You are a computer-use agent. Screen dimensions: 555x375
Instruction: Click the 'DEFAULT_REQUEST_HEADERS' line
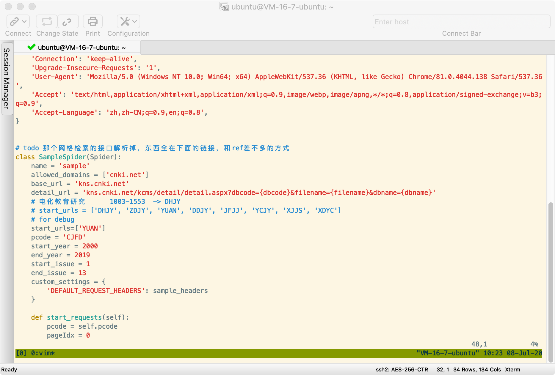click(x=127, y=291)
